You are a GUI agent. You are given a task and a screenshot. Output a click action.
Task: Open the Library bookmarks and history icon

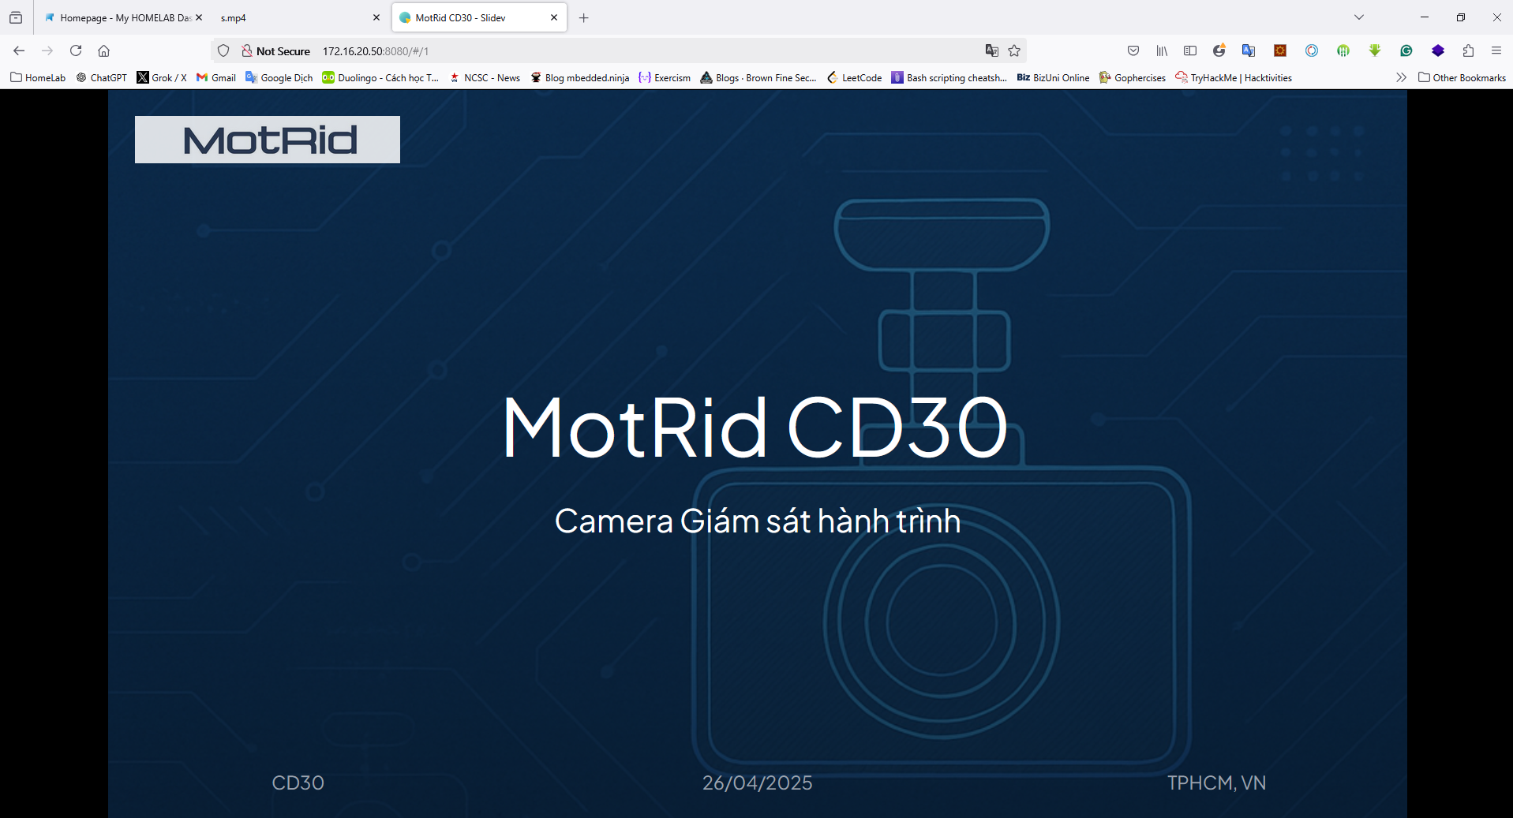(1162, 50)
